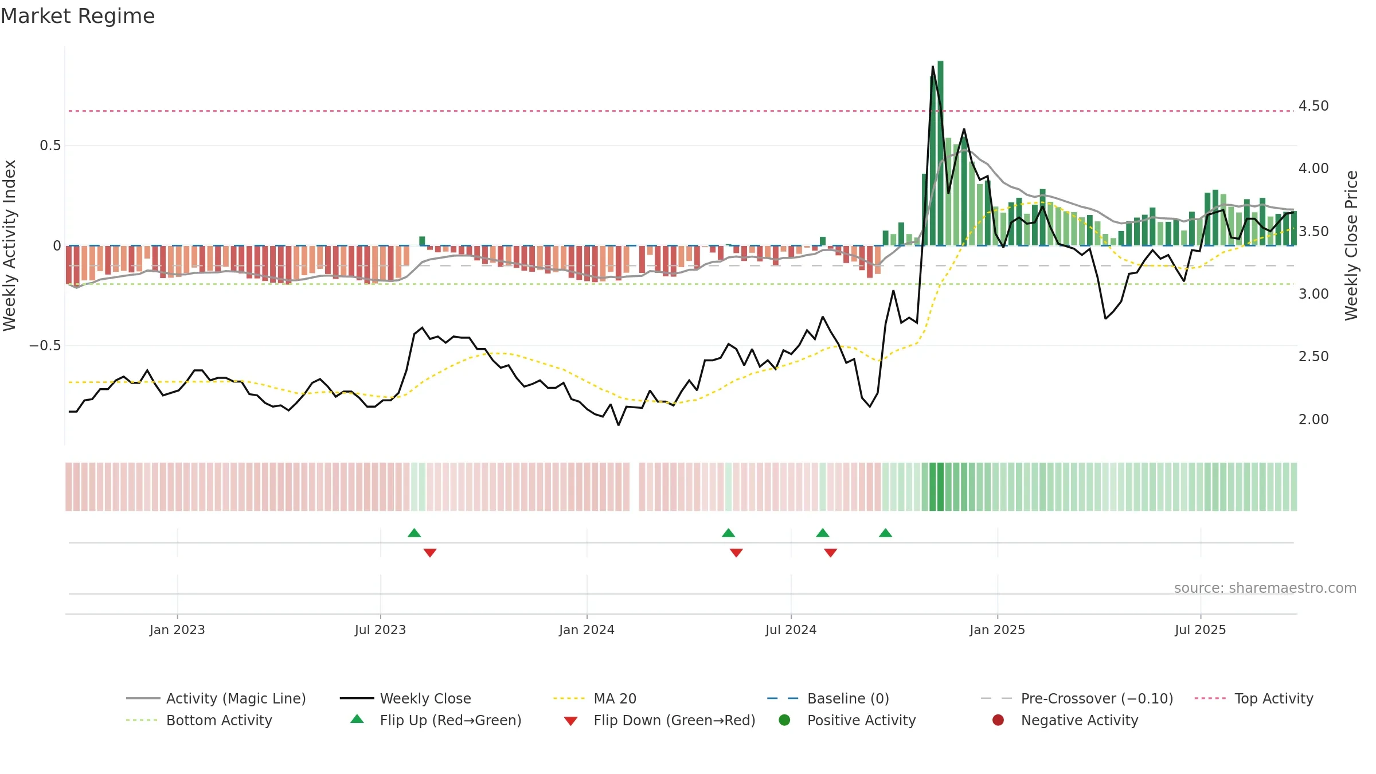Click dark red circle icon for Negative Activity

[x=998, y=720]
